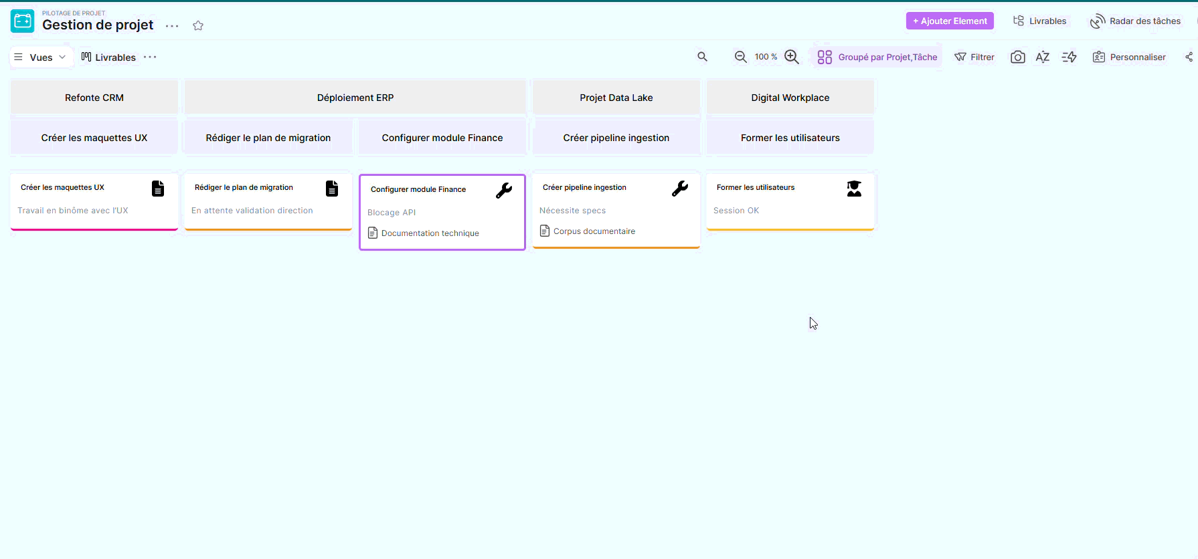This screenshot has height=559, width=1198.
Task: Switch to the Livrables view tab
Action: click(x=108, y=58)
